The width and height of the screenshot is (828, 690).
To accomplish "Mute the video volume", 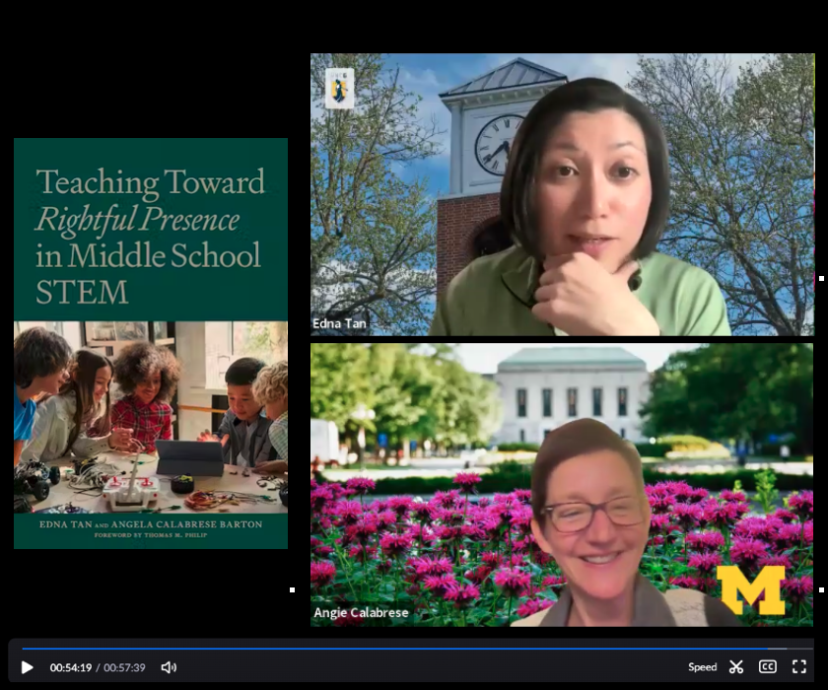I will tap(169, 667).
